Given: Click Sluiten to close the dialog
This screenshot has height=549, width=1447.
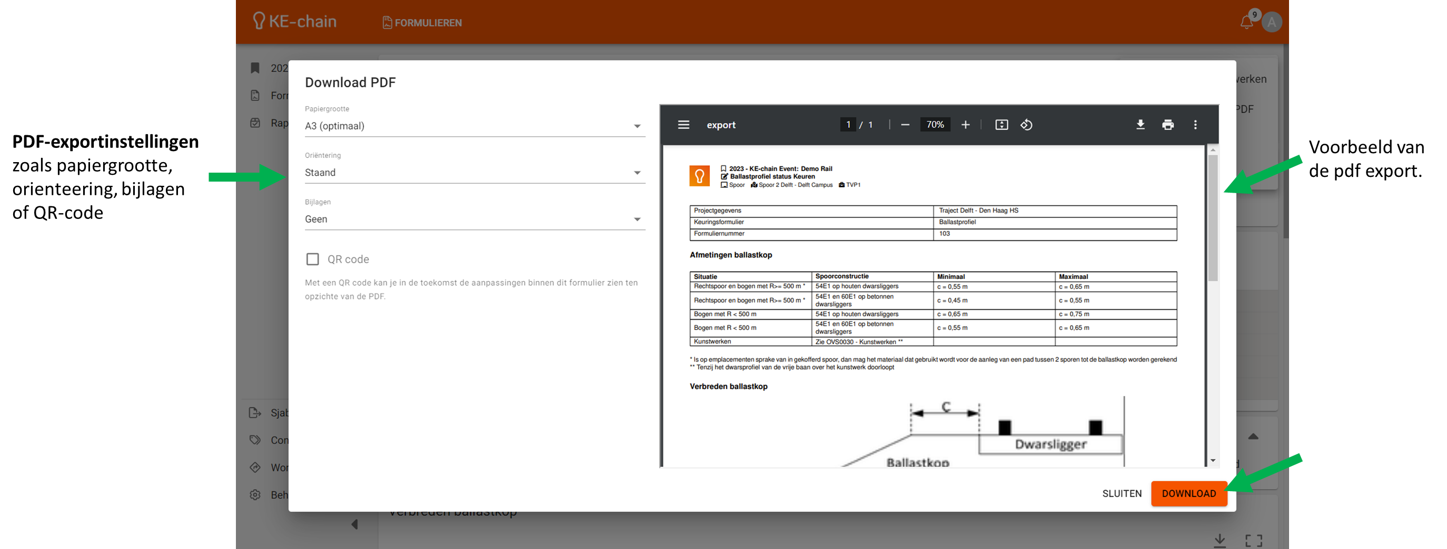Looking at the screenshot, I should (1121, 493).
